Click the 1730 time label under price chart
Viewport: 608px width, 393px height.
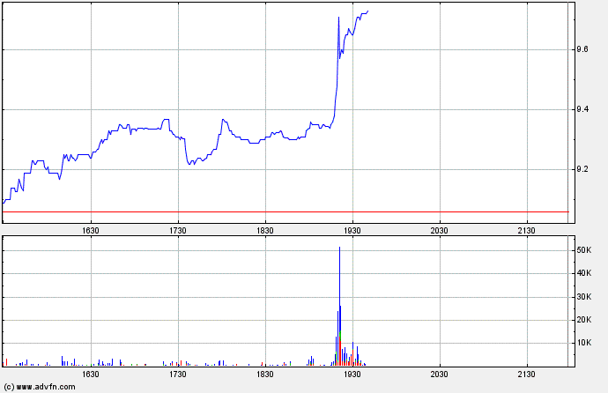(178, 231)
